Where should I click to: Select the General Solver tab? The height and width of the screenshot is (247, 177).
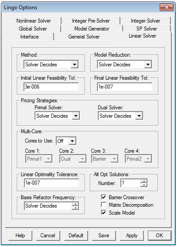click(84, 37)
